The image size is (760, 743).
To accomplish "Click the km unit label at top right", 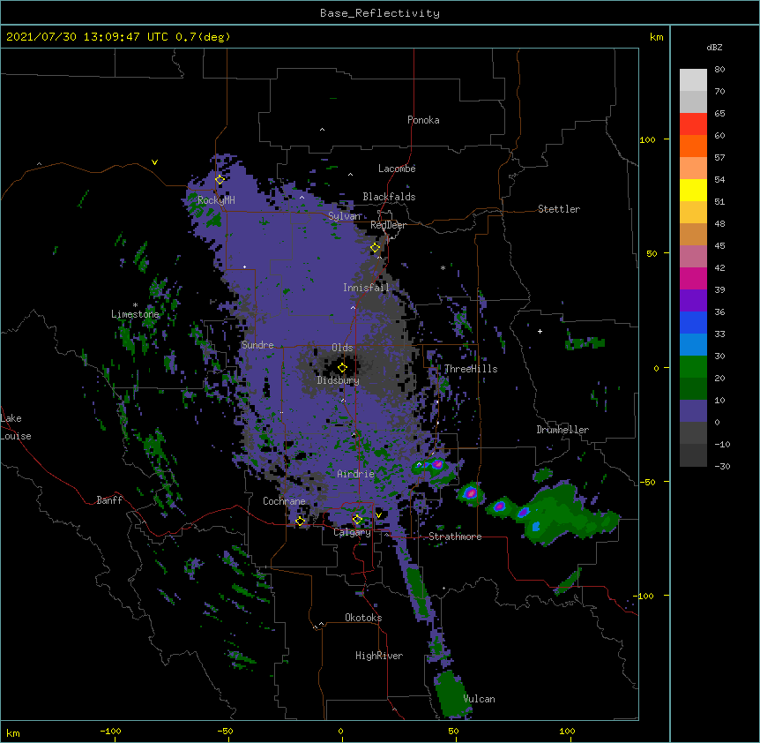I will 657,37.
